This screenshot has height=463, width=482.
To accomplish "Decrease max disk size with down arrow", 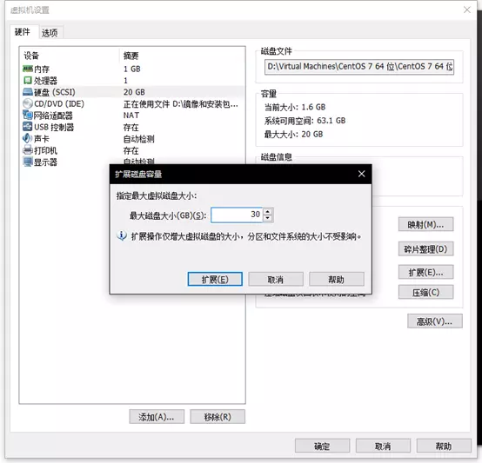I will [x=268, y=218].
